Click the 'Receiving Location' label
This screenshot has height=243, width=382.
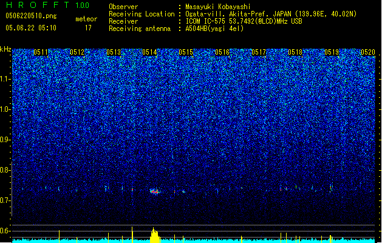click(142, 14)
